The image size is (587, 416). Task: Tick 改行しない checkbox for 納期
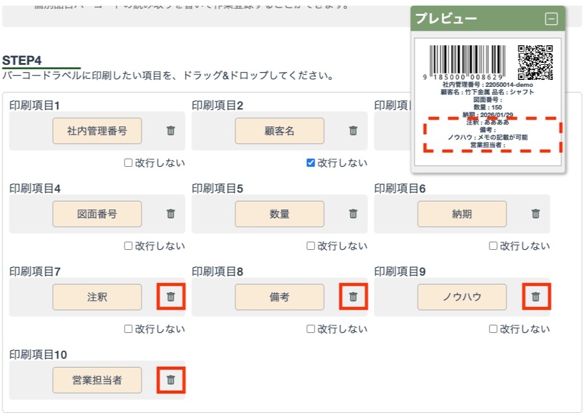(493, 246)
